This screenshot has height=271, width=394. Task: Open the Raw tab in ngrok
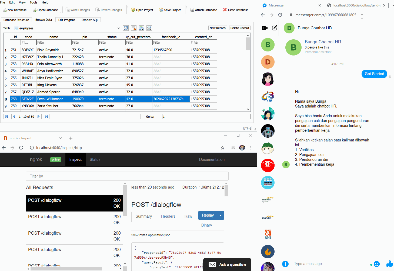pos(188,216)
